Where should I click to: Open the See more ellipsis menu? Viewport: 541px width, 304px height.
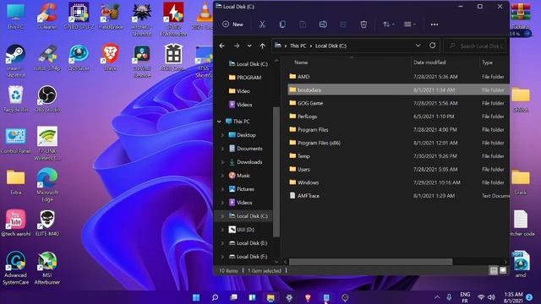coord(434,24)
